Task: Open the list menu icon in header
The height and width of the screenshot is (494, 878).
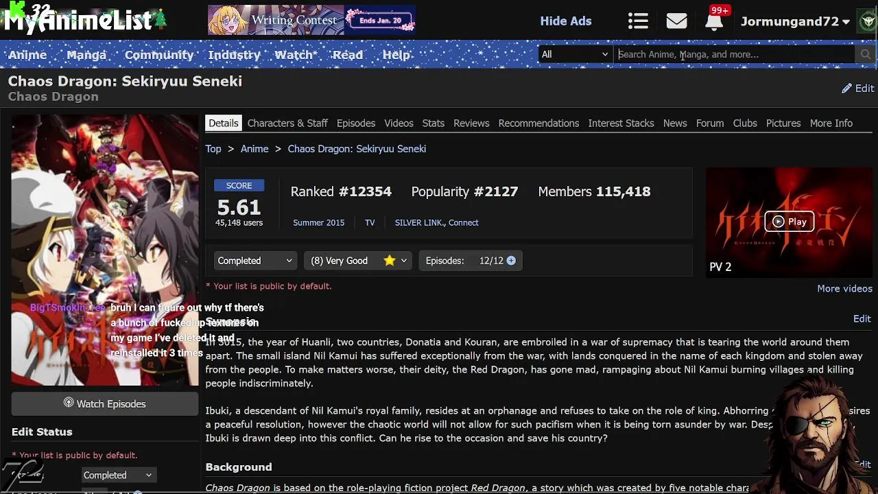Action: [x=638, y=21]
